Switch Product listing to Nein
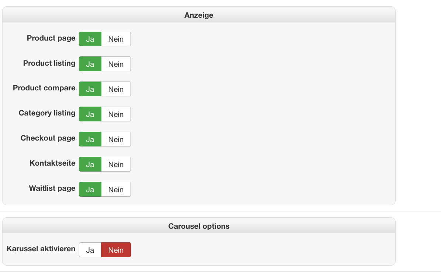 (x=116, y=64)
